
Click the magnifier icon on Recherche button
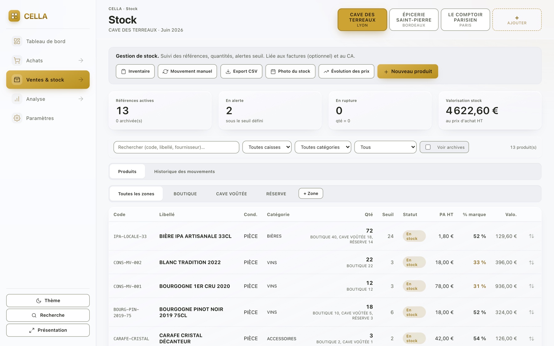click(34, 315)
